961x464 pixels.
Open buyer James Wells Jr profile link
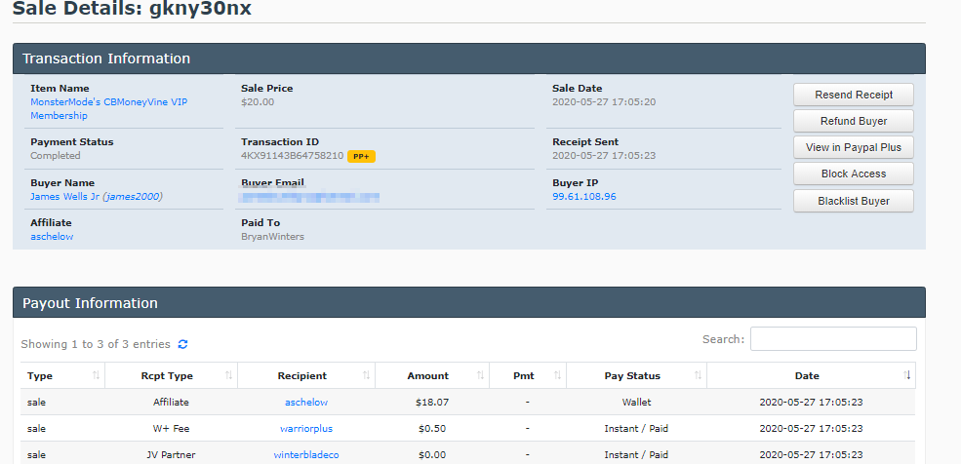(97, 197)
